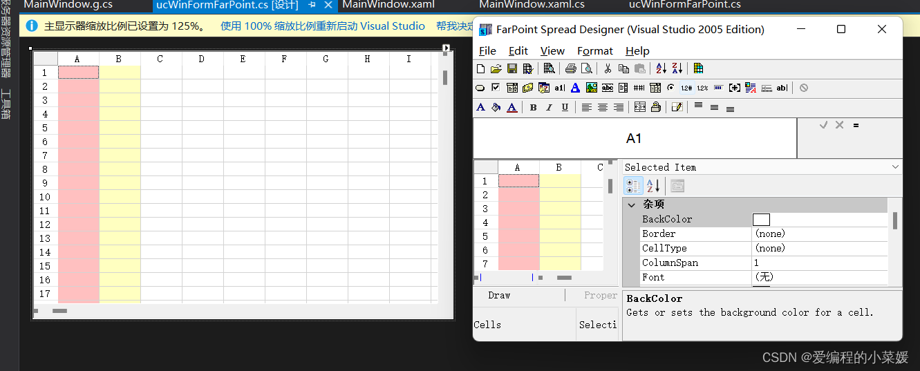Set the number '1.2#' cell type
The height and width of the screenshot is (371, 920).
pyautogui.click(x=687, y=88)
